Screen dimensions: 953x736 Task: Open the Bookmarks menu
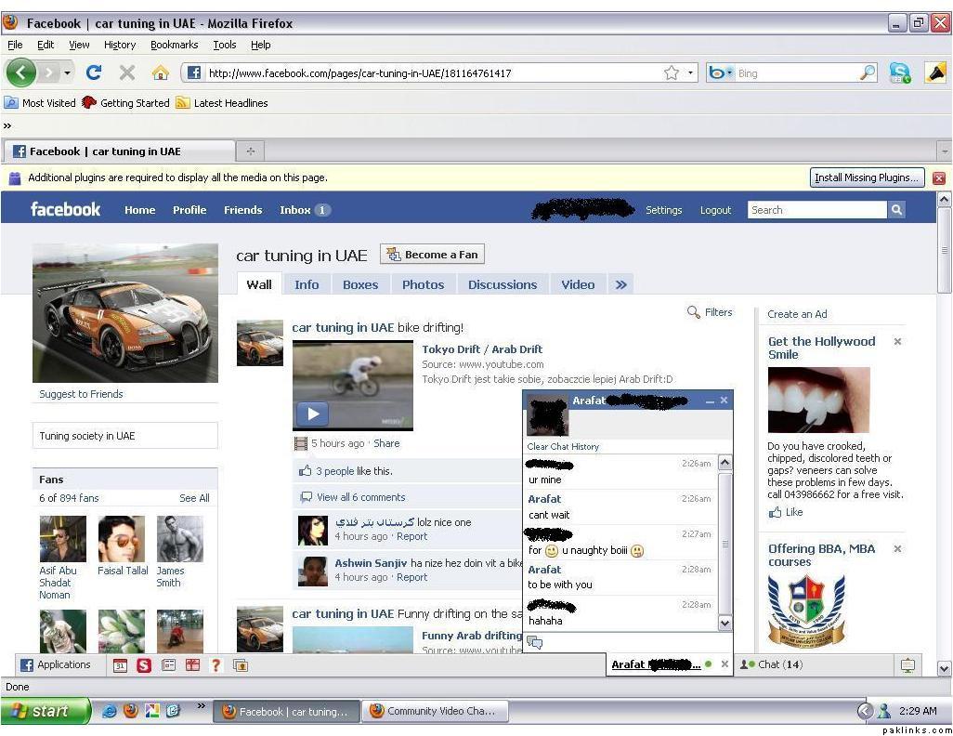click(x=174, y=45)
